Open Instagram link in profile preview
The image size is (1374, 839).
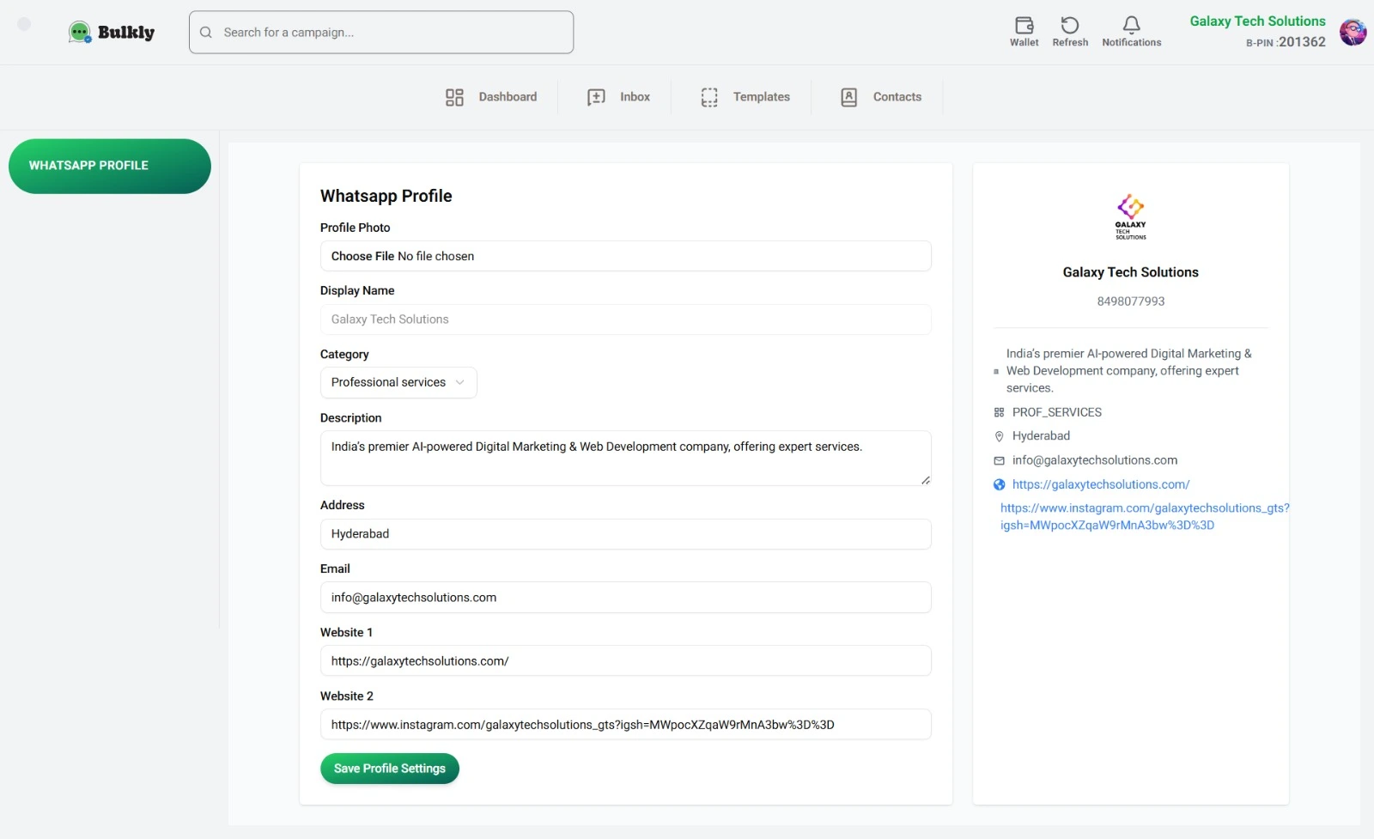click(x=1144, y=516)
